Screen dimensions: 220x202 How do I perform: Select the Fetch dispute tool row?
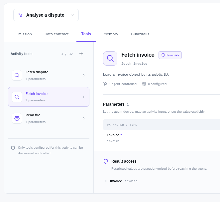(49, 75)
